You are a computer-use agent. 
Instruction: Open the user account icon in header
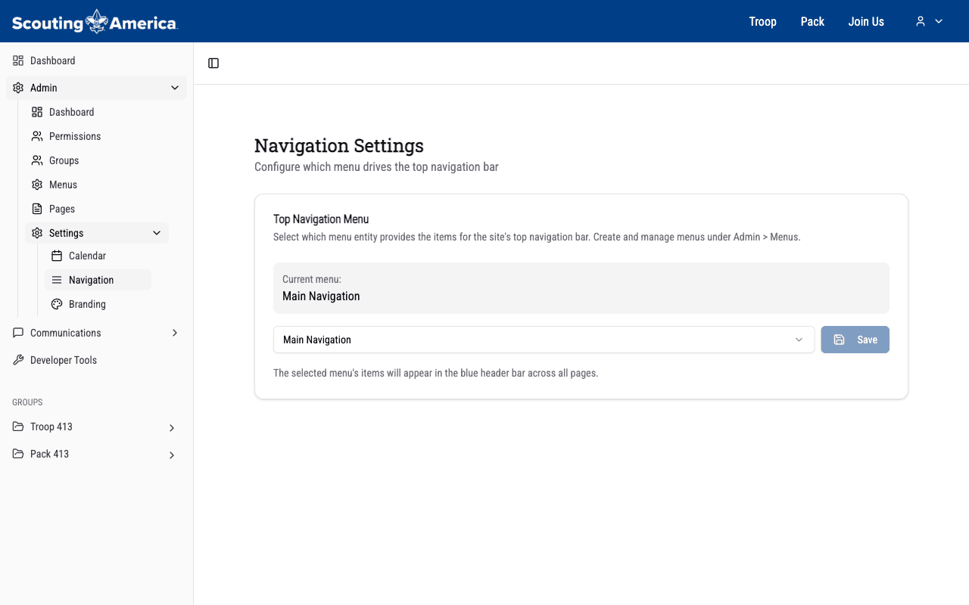coord(921,21)
